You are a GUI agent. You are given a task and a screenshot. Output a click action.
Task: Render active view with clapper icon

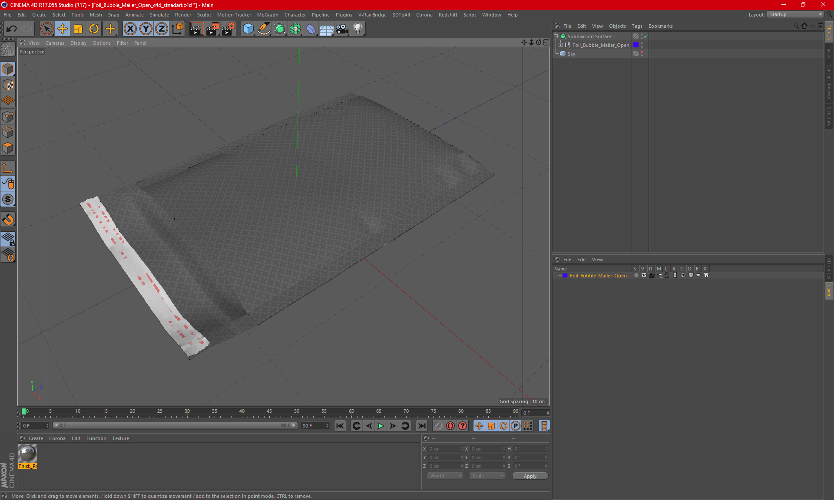(196, 29)
